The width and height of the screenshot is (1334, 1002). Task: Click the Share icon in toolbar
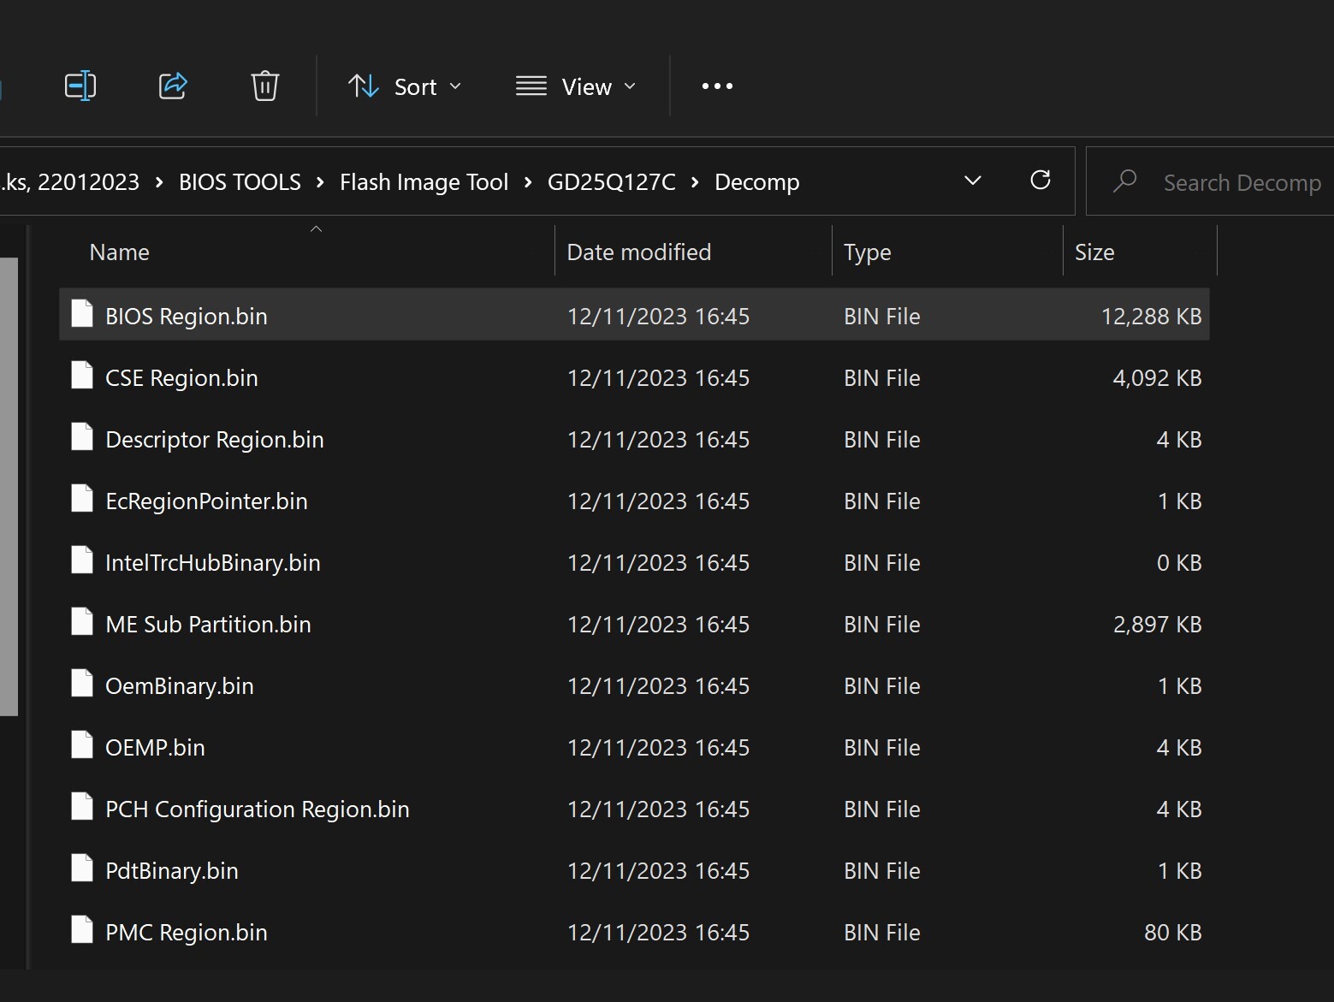pyautogui.click(x=173, y=86)
